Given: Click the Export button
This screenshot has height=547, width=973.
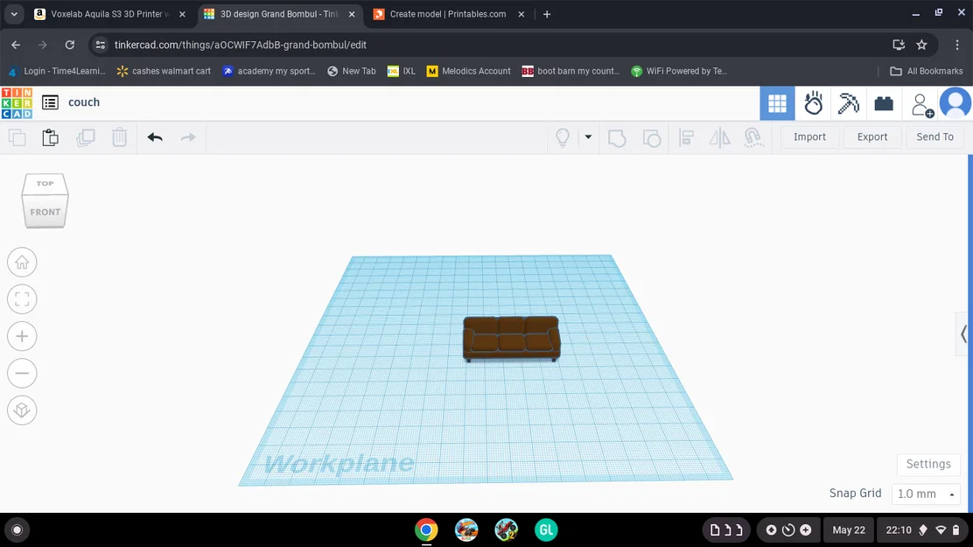Looking at the screenshot, I should coord(871,137).
